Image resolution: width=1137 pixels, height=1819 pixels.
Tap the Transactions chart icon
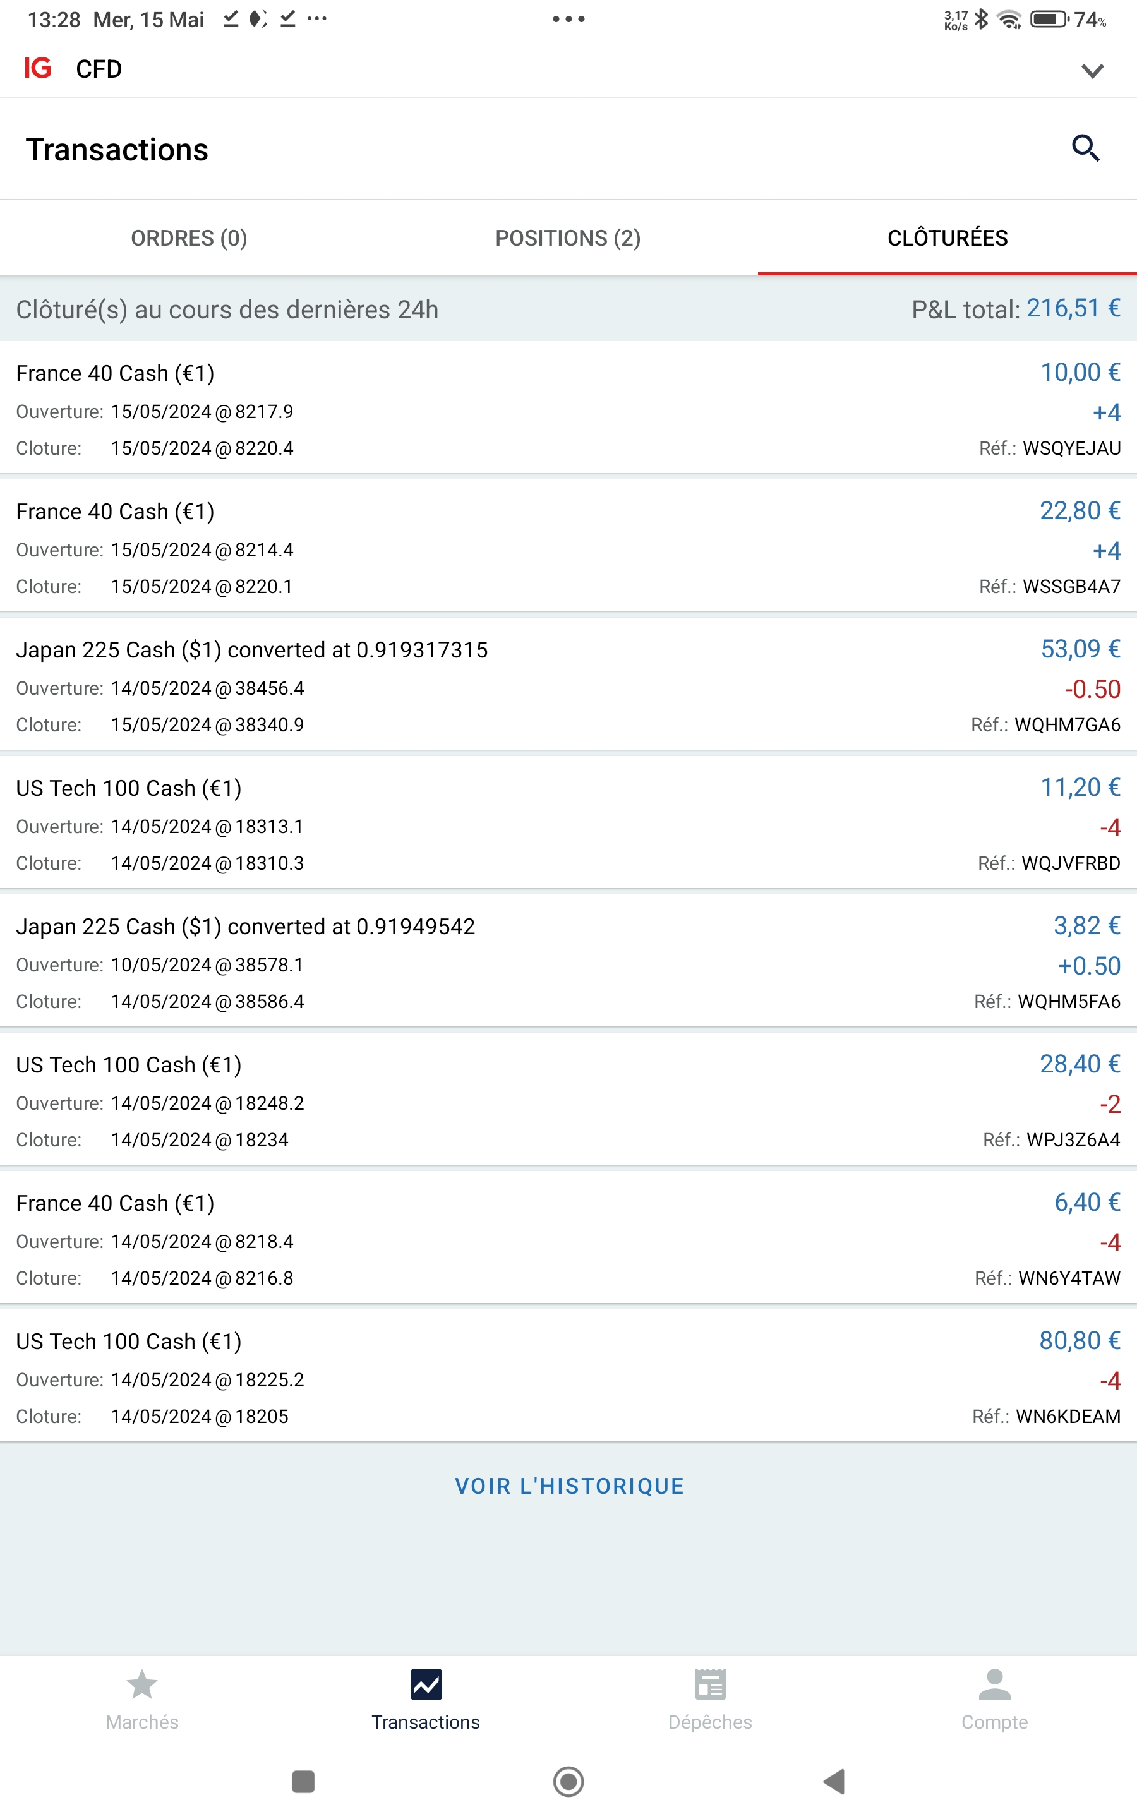coord(426,1684)
